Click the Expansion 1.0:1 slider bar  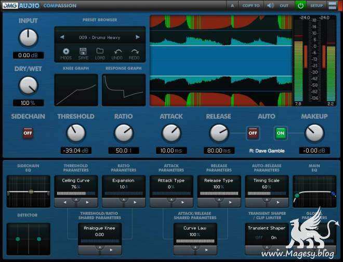click(x=124, y=194)
